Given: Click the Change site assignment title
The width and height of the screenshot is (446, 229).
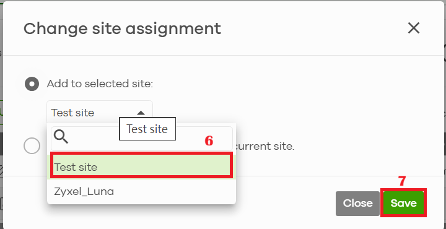Looking at the screenshot, I should coord(122,28).
